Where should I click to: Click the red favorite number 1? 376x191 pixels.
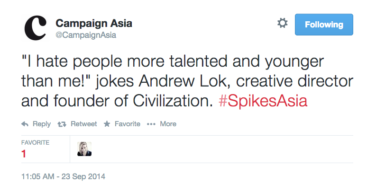(x=24, y=154)
